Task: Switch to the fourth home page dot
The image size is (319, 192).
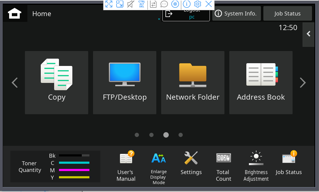Action: (181, 135)
